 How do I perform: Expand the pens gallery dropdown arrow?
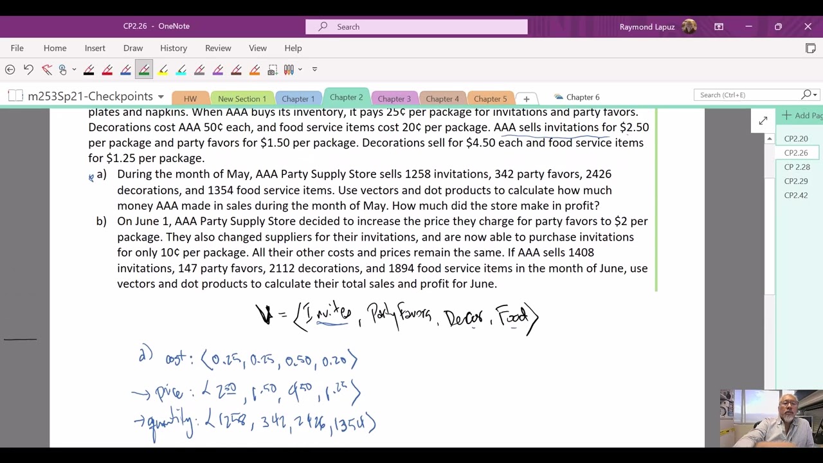tap(300, 69)
